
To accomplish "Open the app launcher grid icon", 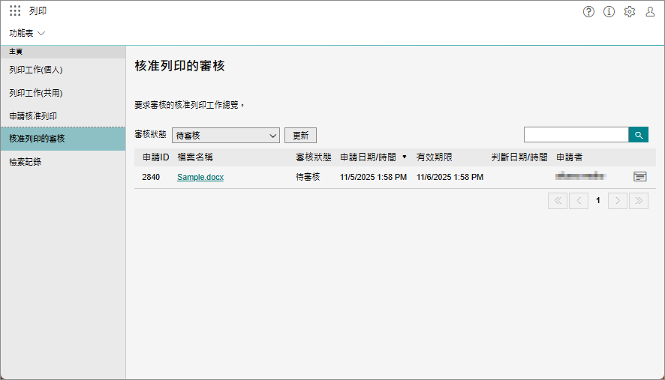I will (15, 11).
